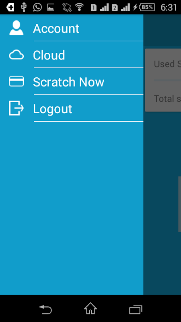Open the Account menu entry
Image resolution: width=181 pixels, height=322 pixels.
coord(72,28)
